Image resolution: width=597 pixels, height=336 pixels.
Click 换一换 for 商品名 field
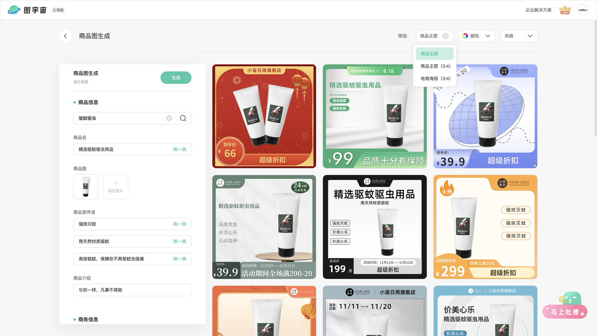[179, 149]
